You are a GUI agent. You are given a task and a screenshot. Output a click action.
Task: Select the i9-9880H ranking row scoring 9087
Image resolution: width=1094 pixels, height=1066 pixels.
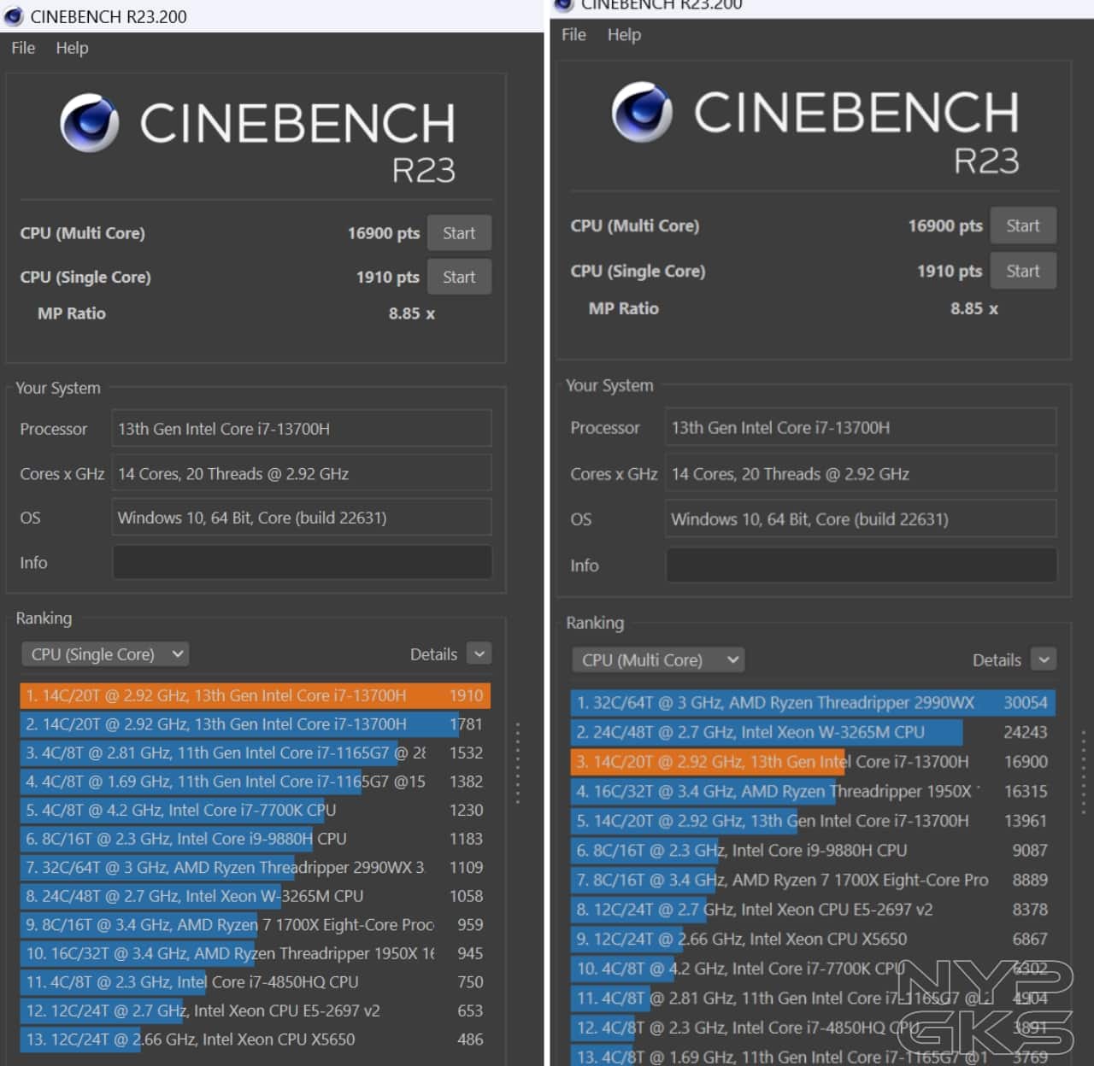813,851
